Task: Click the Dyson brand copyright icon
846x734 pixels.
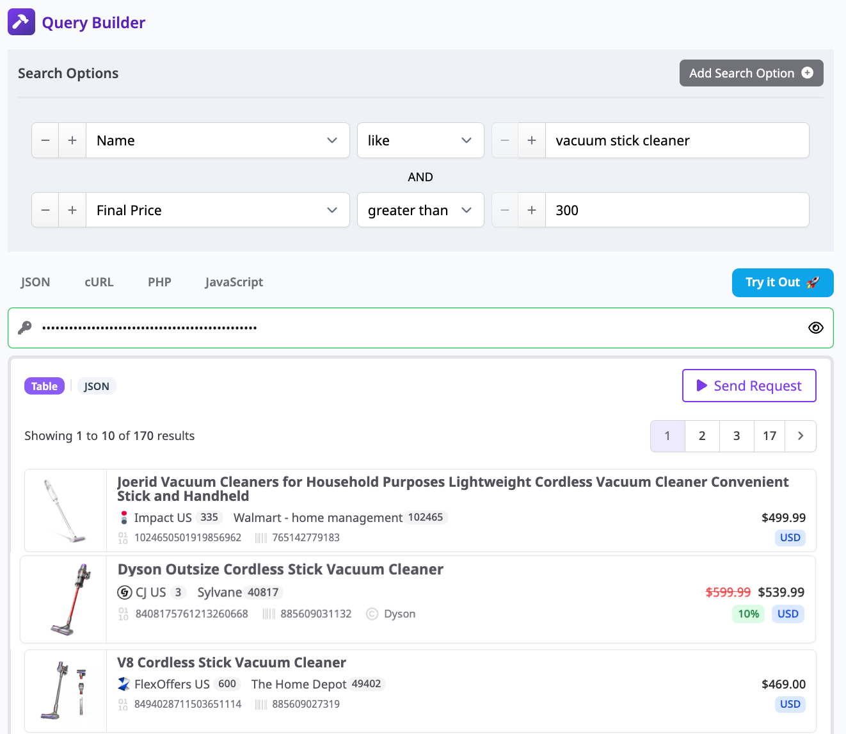Action: point(372,614)
